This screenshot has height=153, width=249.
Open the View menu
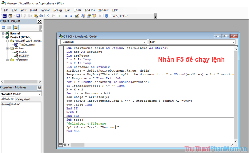pos(23,10)
